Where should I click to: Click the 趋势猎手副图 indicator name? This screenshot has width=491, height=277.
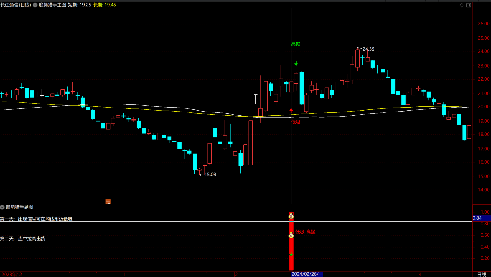[x=20, y=207]
